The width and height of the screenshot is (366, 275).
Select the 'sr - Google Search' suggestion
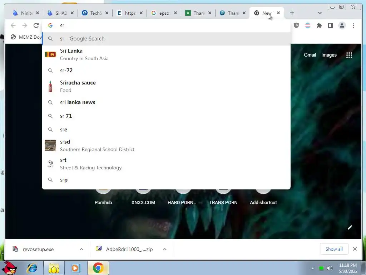click(166, 39)
